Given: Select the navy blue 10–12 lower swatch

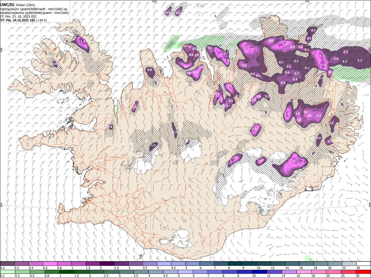Looking at the screenshot, I should pos(259,272).
